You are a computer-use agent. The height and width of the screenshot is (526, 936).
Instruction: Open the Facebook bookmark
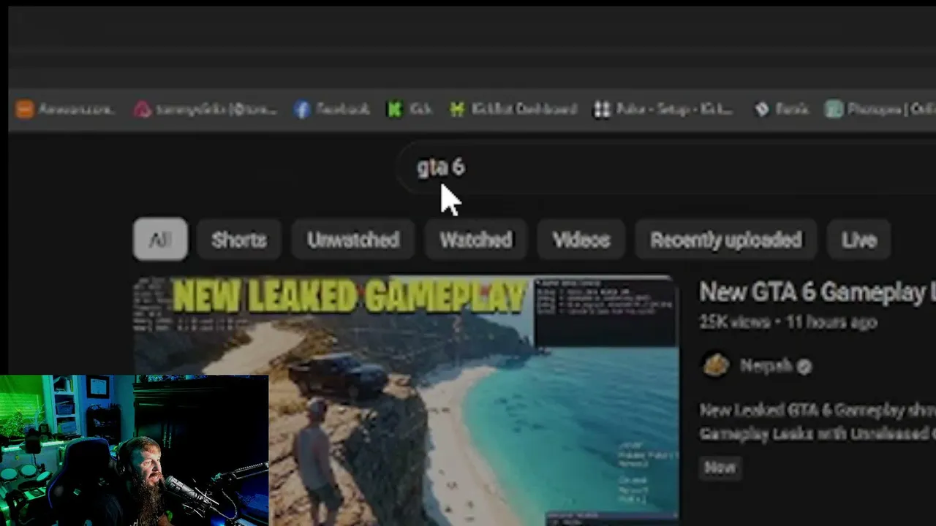pyautogui.click(x=332, y=110)
